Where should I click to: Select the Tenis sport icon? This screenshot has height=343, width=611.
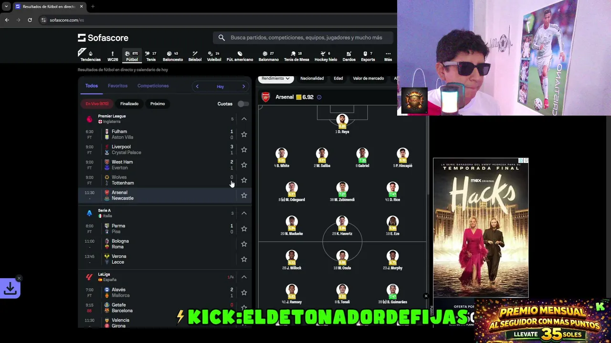tap(151, 56)
